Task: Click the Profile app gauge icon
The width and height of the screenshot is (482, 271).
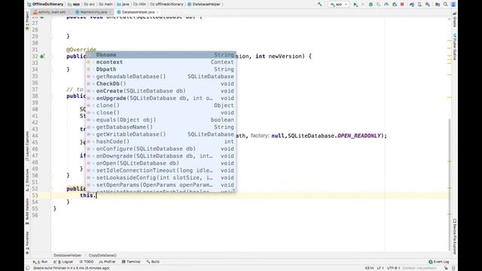Action: point(386,5)
